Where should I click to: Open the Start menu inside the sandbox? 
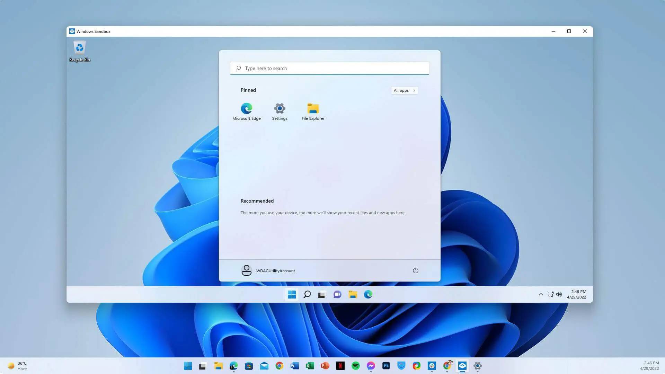pos(292,294)
